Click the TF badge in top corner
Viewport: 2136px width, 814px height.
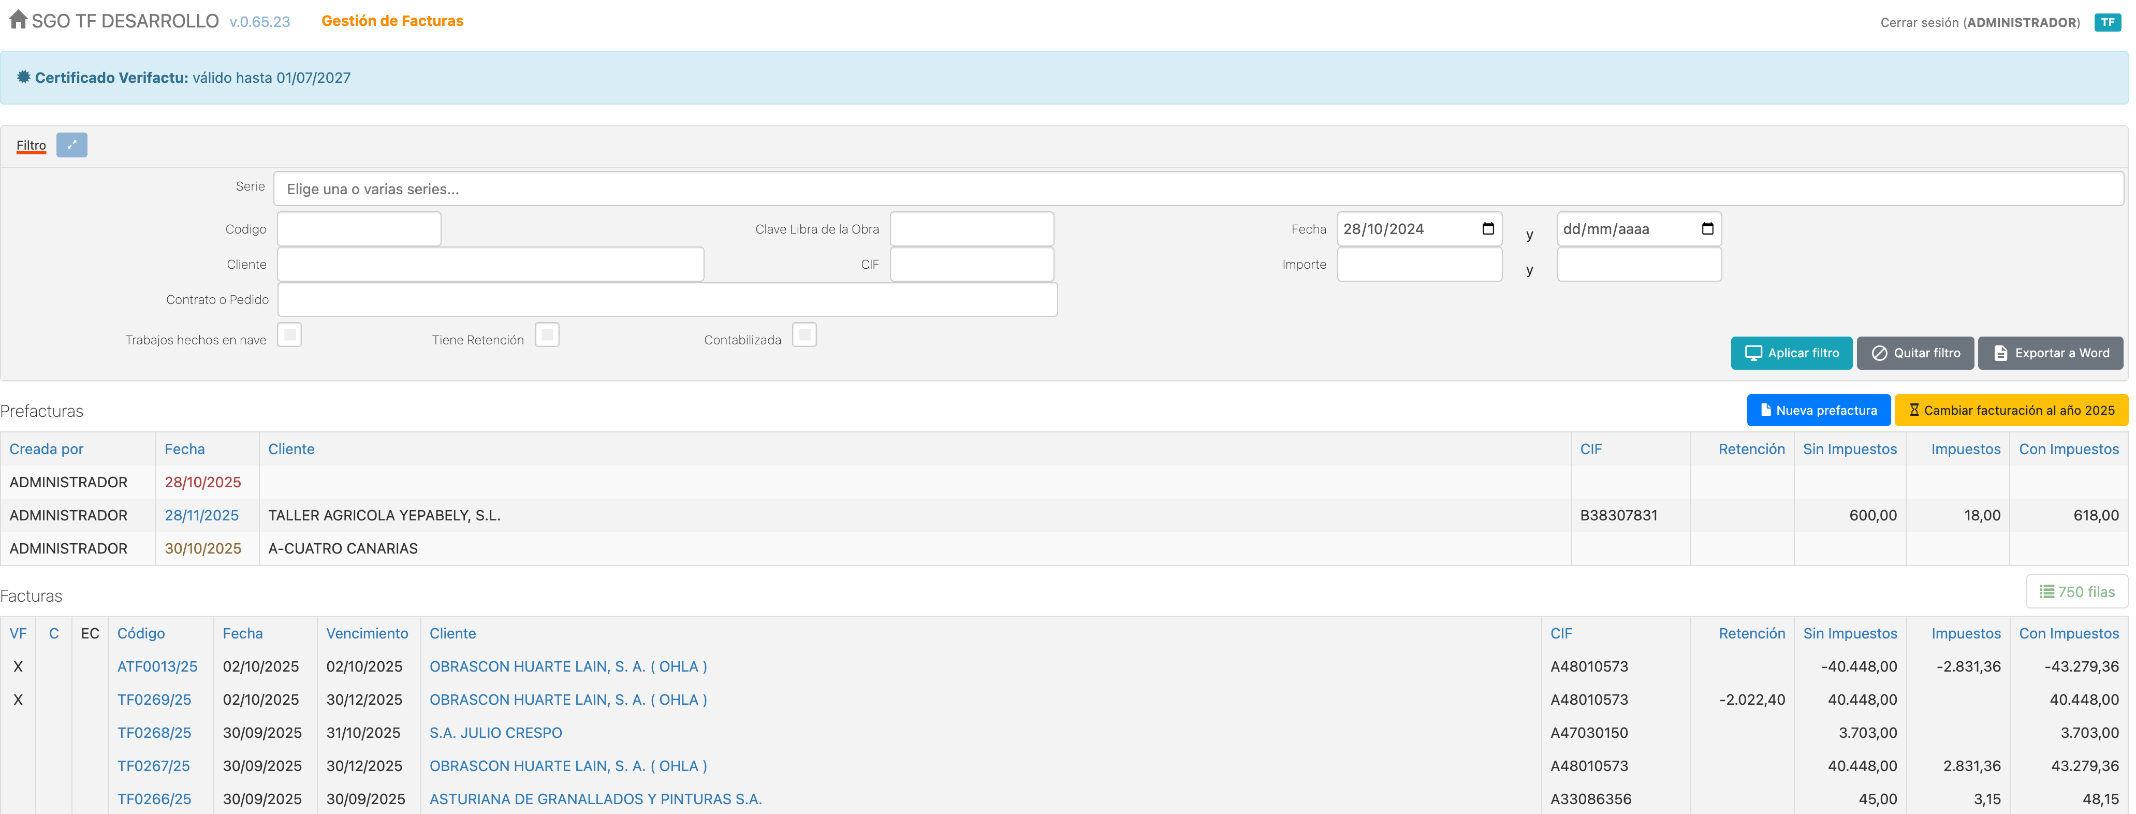point(2107,22)
